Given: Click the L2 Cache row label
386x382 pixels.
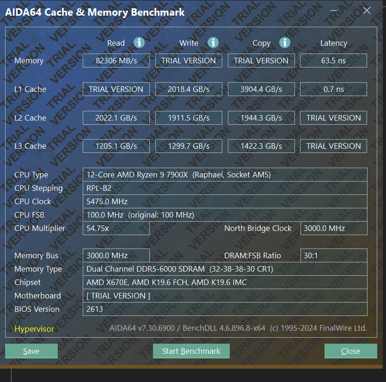Looking at the screenshot, I should click(x=31, y=118).
